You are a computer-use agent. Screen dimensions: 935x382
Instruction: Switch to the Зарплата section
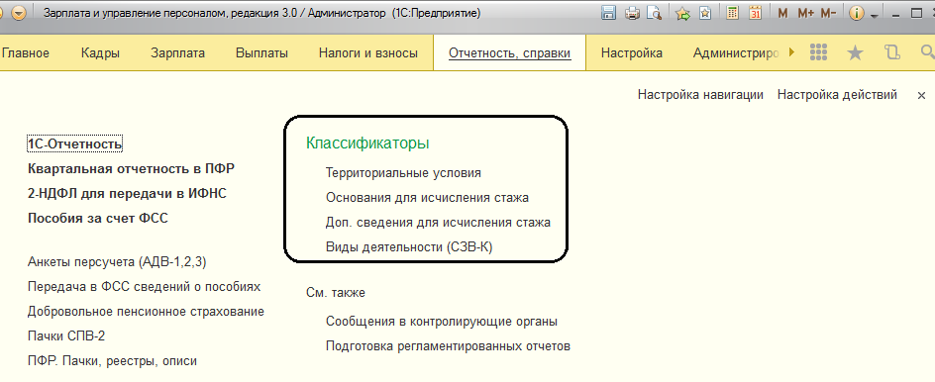(177, 53)
